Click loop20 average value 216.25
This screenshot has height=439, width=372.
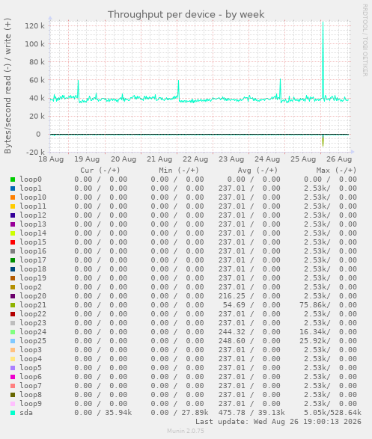pos(232,296)
